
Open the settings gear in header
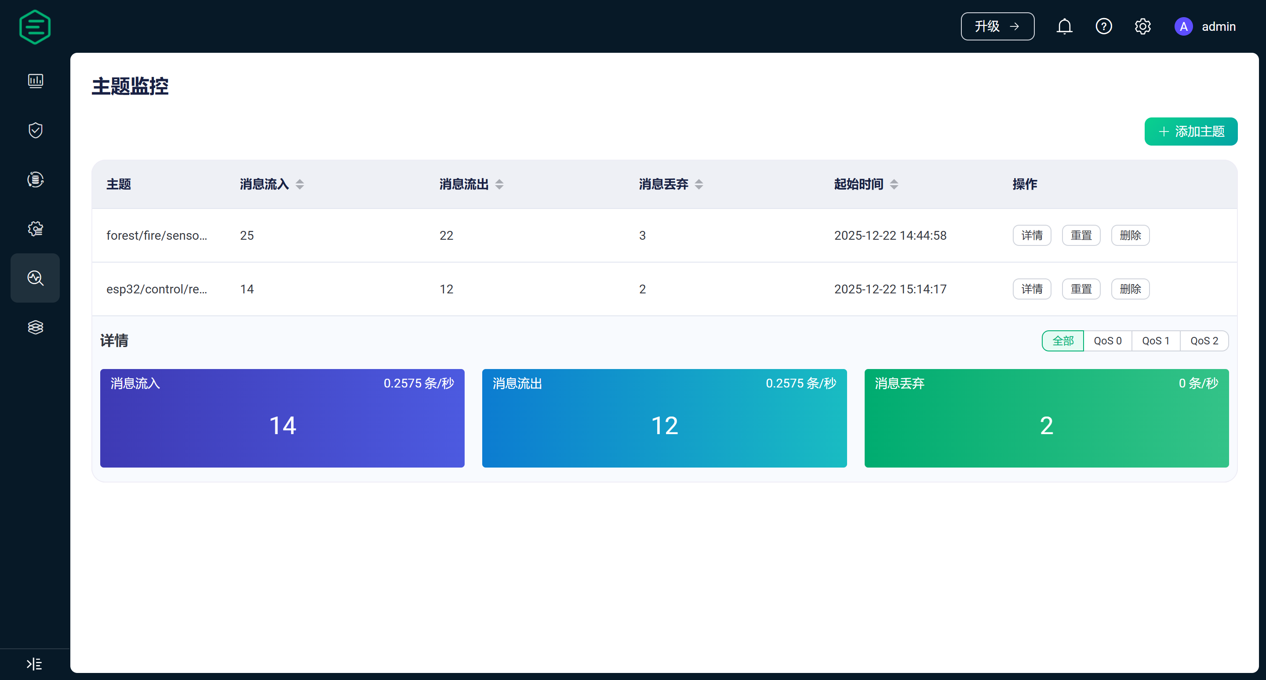[x=1142, y=26]
